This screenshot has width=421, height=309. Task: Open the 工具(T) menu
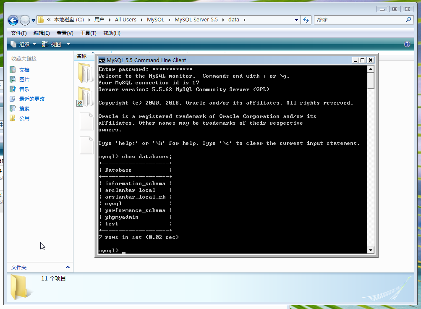pyautogui.click(x=88, y=33)
